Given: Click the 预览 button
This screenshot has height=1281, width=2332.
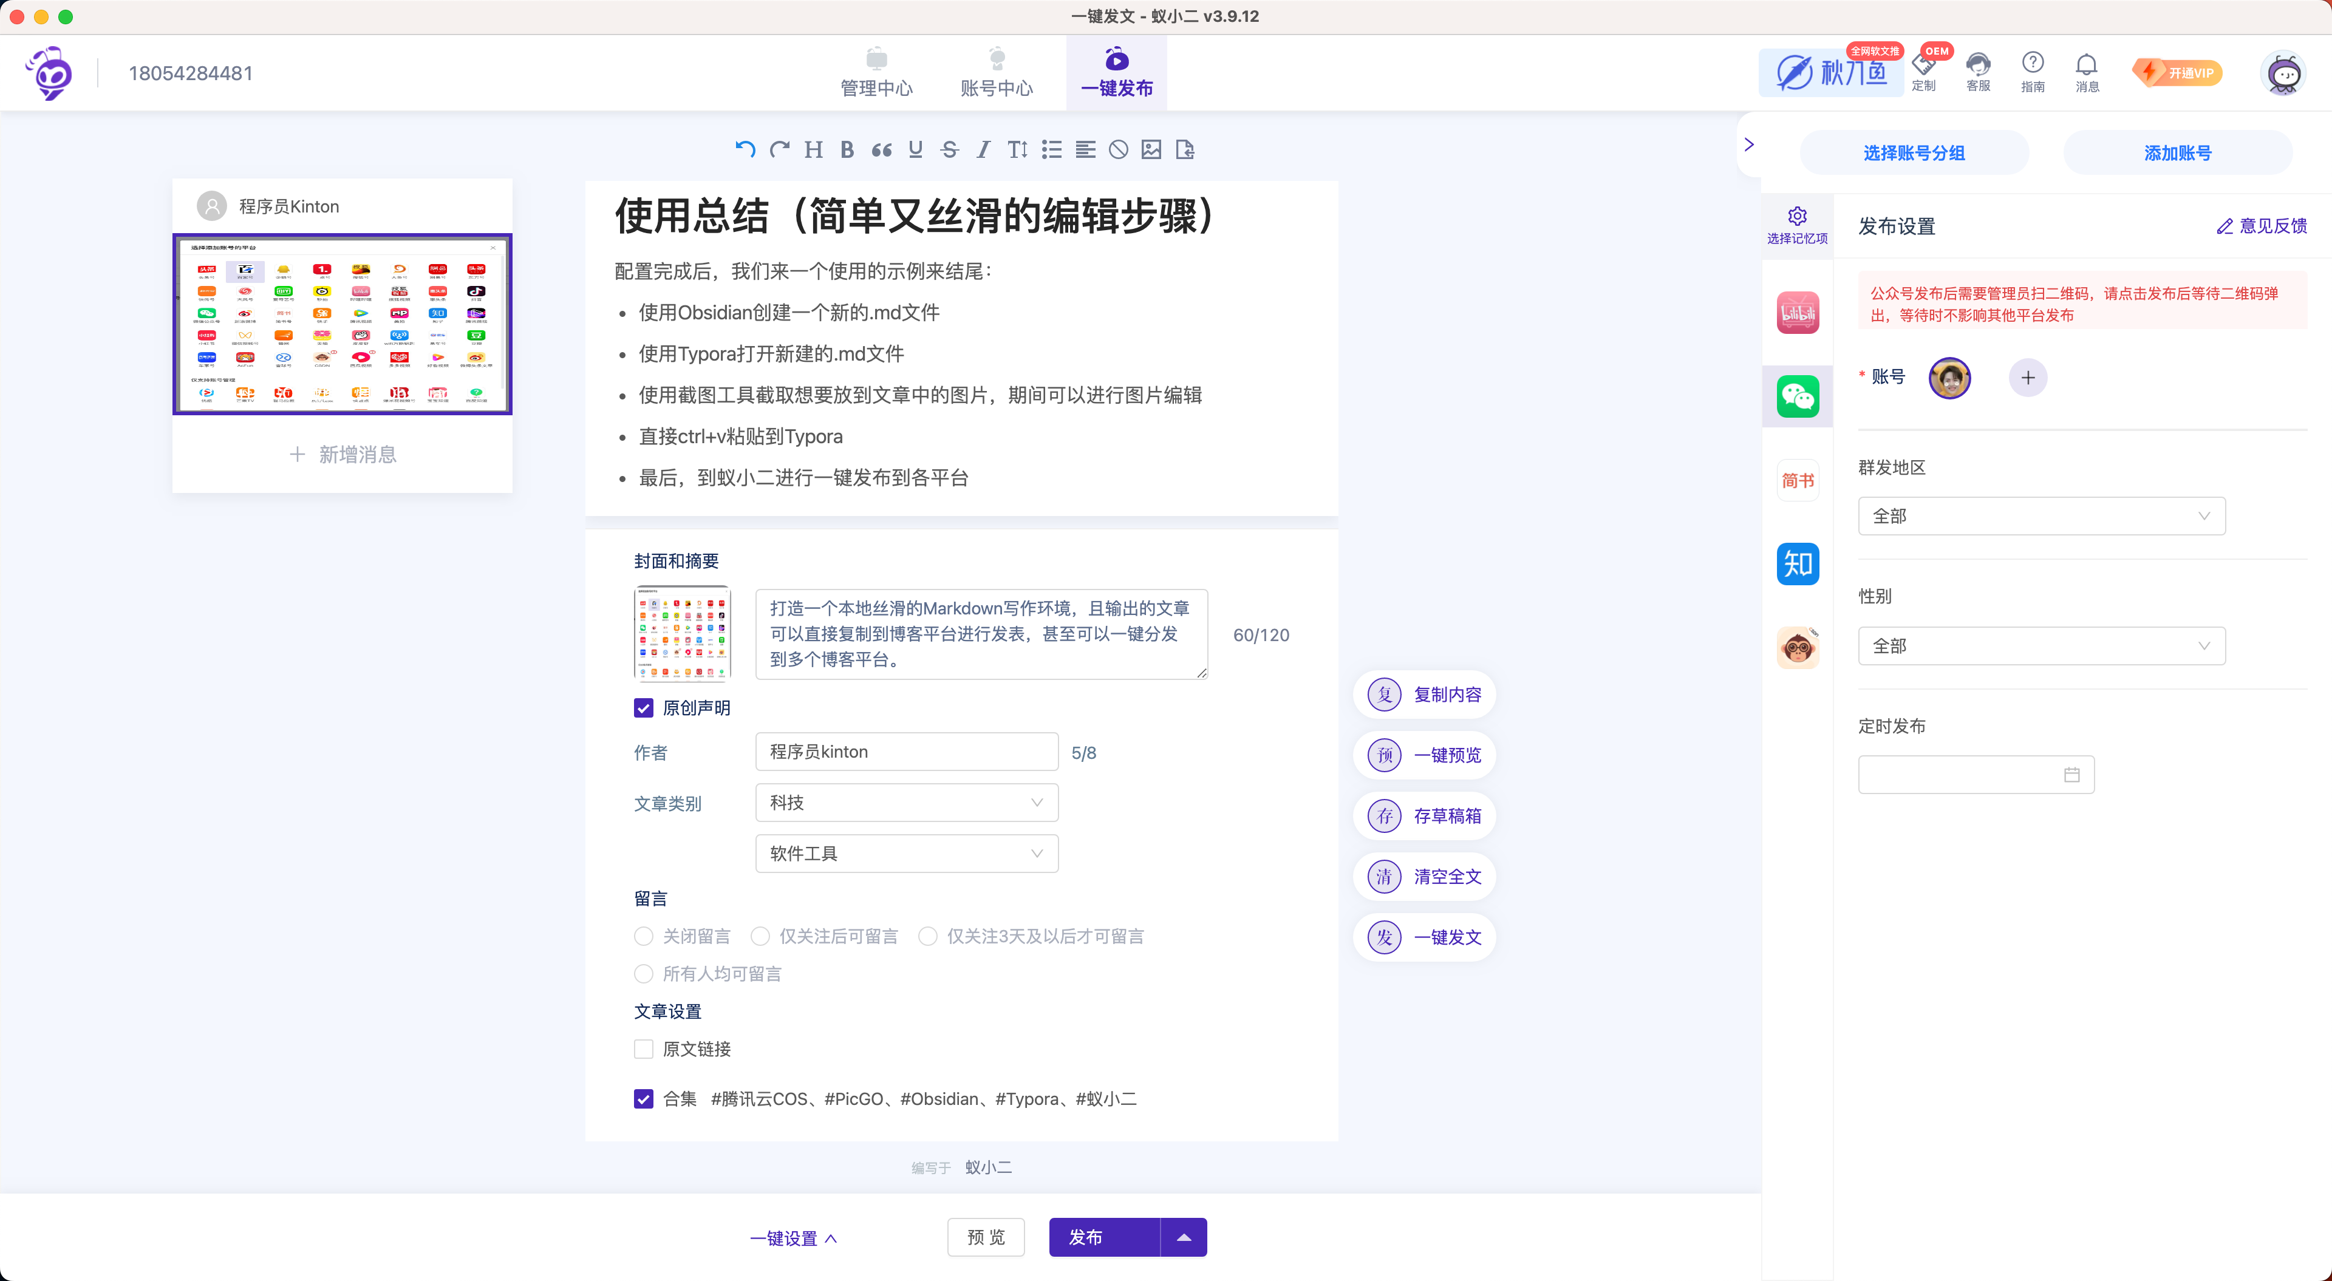Looking at the screenshot, I should pos(985,1237).
